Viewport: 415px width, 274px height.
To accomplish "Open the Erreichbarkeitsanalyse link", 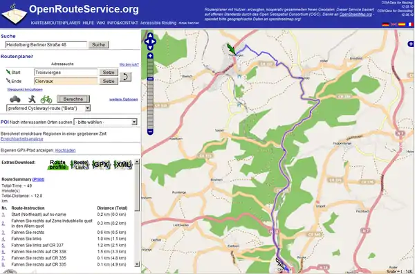I will click(x=21, y=138).
